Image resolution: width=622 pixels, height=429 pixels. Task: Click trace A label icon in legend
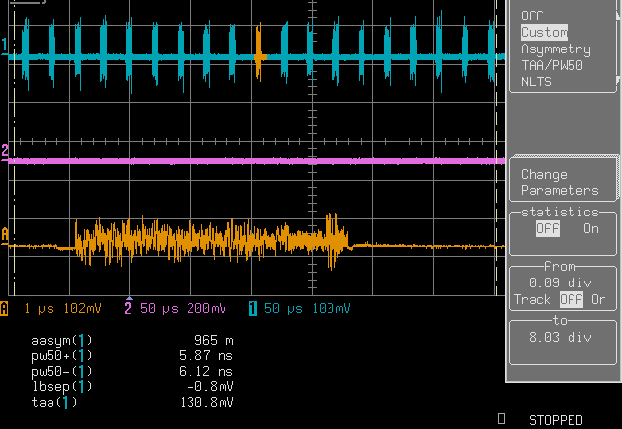pos(4,309)
